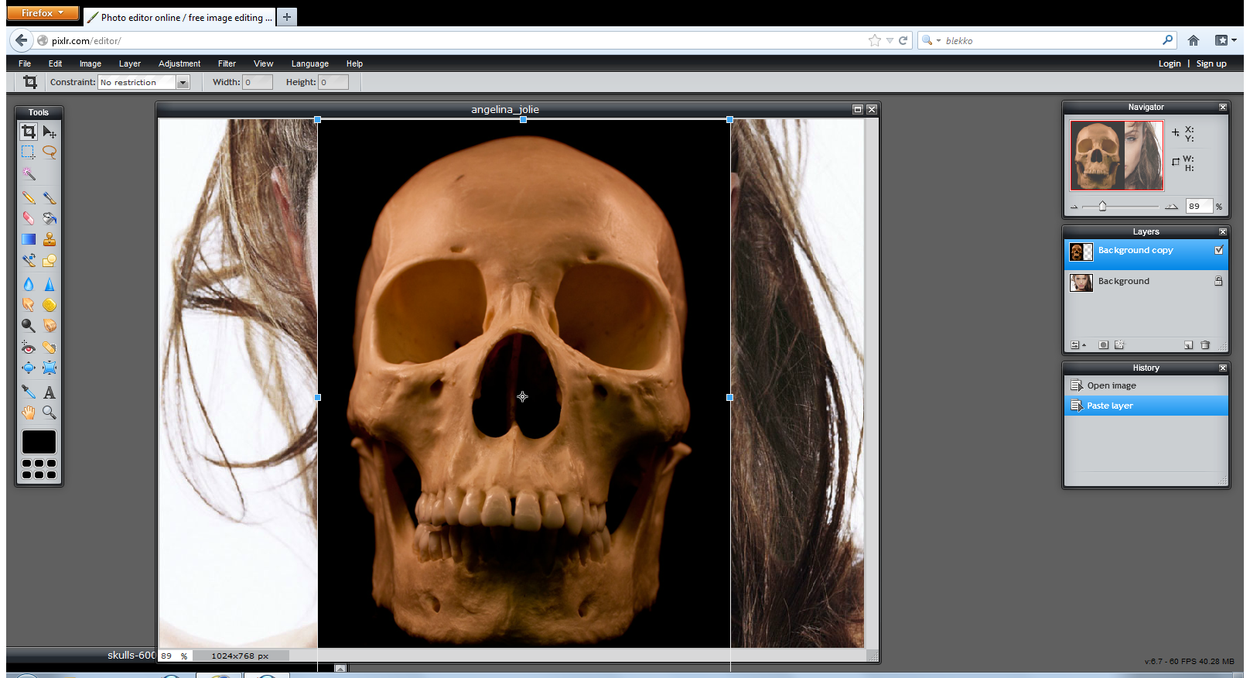This screenshot has width=1250, height=678.
Task: Select the Brush tool
Action: tap(50, 198)
